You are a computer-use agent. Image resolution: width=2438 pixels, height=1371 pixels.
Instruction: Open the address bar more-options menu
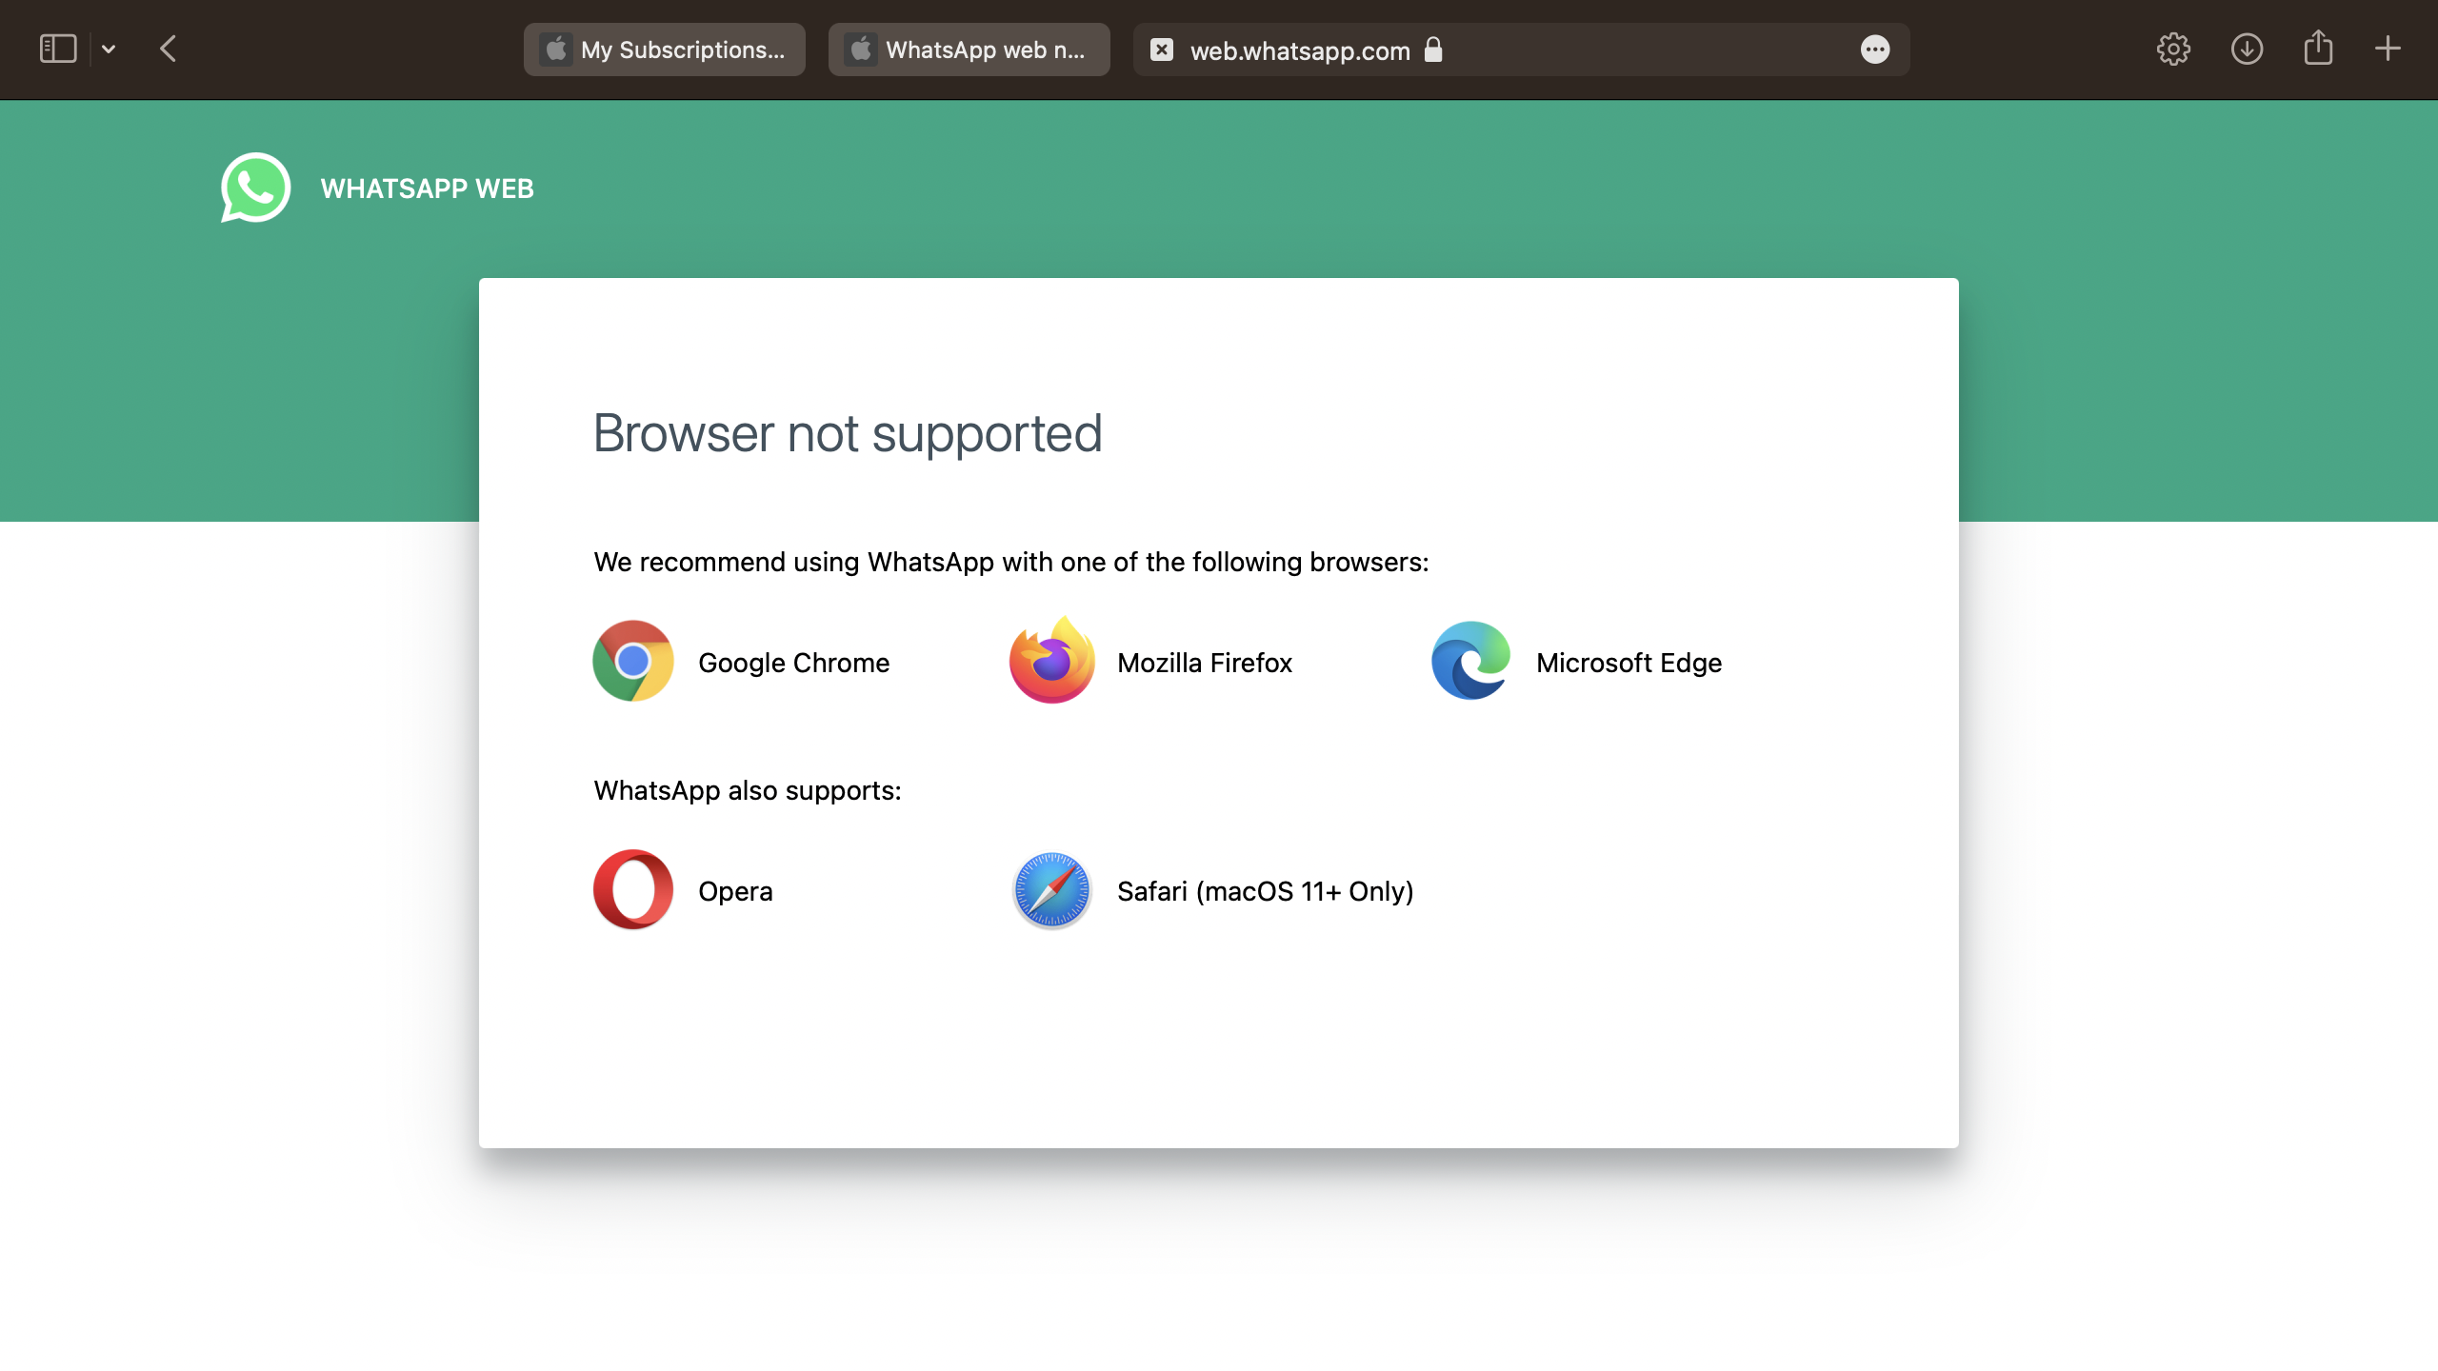point(1875,50)
